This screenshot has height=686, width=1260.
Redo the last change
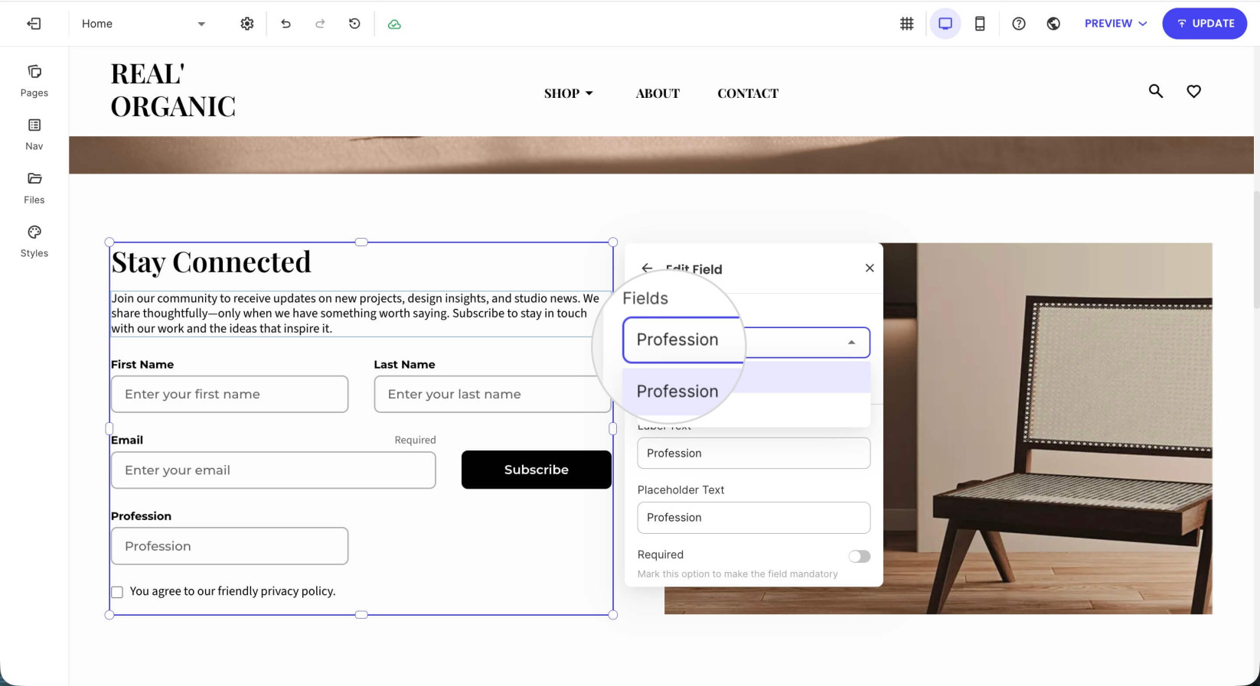(x=320, y=24)
